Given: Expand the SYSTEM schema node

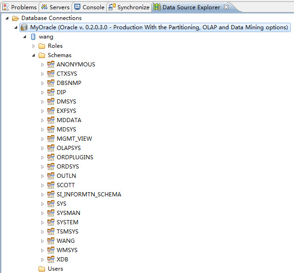Looking at the screenshot, I should pos(42,222).
